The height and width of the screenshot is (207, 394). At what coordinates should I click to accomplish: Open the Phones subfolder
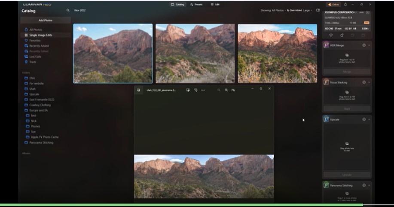click(x=35, y=126)
